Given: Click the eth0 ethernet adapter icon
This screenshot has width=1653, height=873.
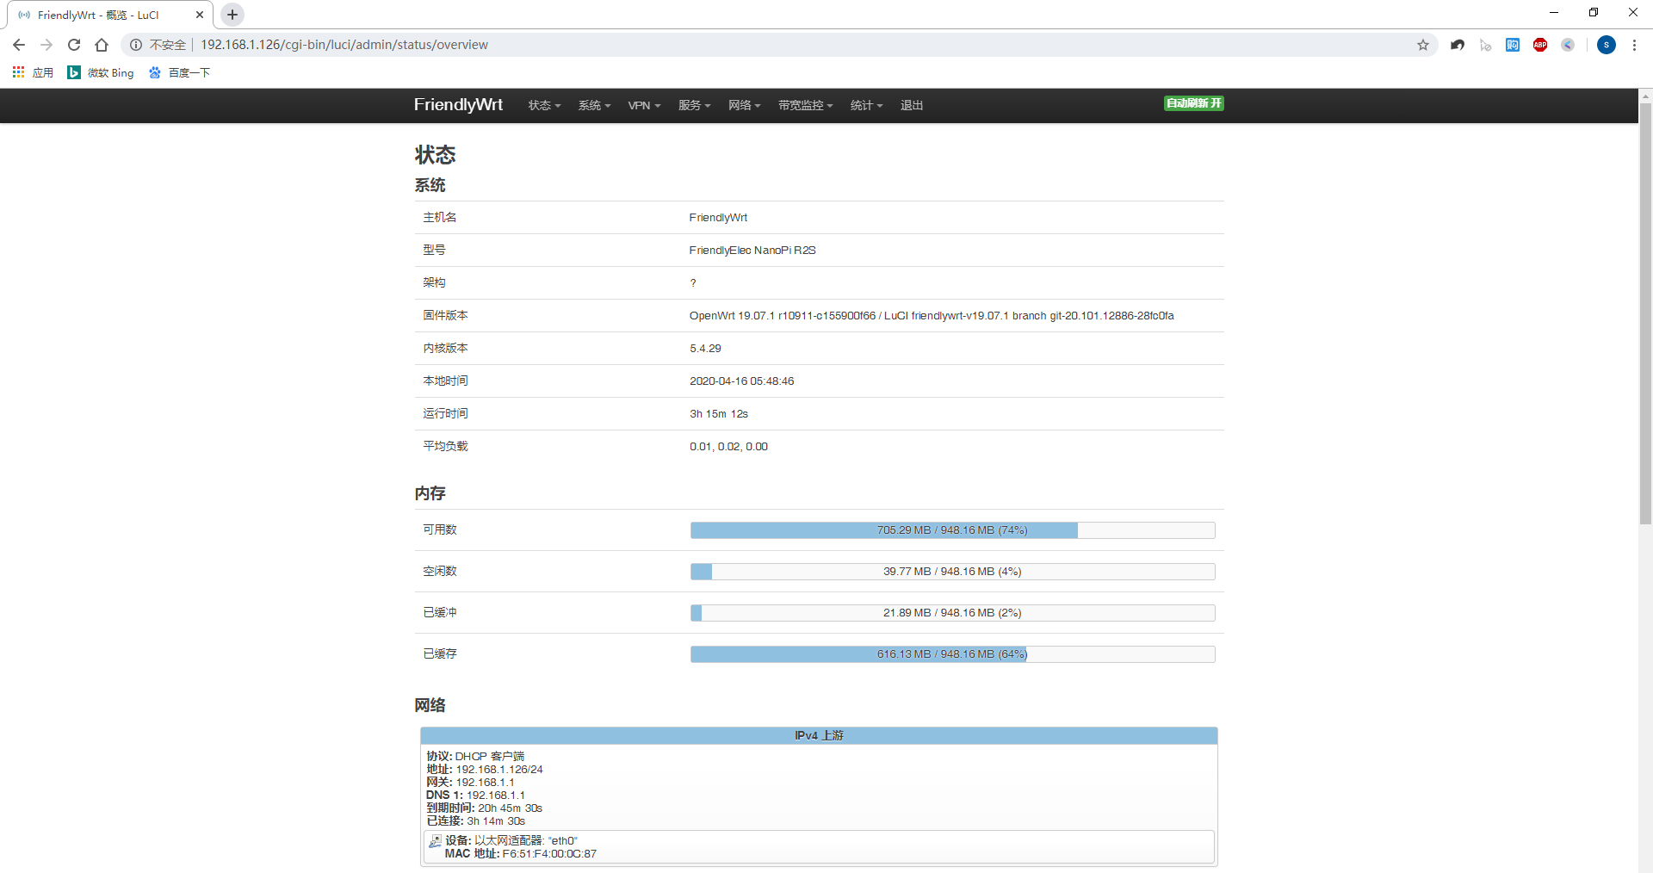Looking at the screenshot, I should pos(435,841).
